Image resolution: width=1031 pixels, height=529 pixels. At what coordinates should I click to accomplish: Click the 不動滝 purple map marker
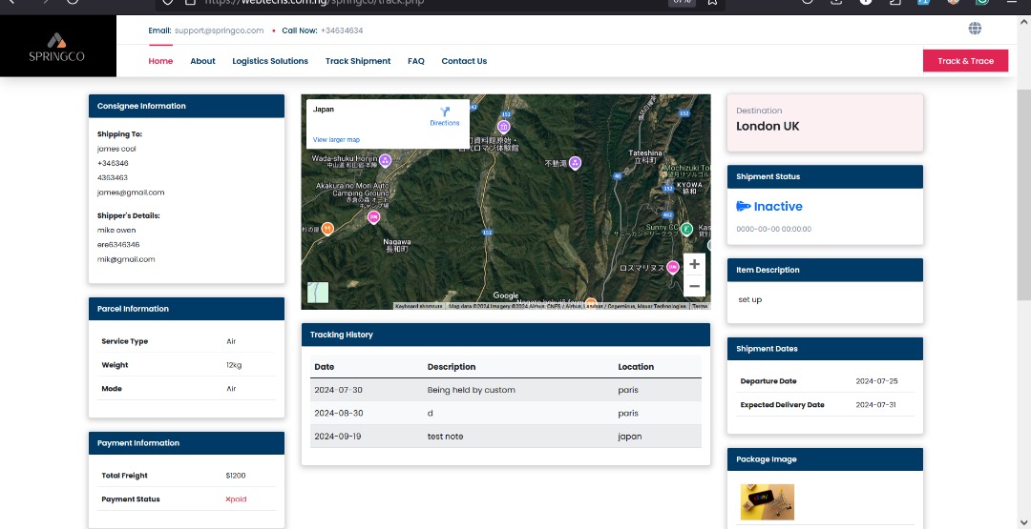coord(575,163)
